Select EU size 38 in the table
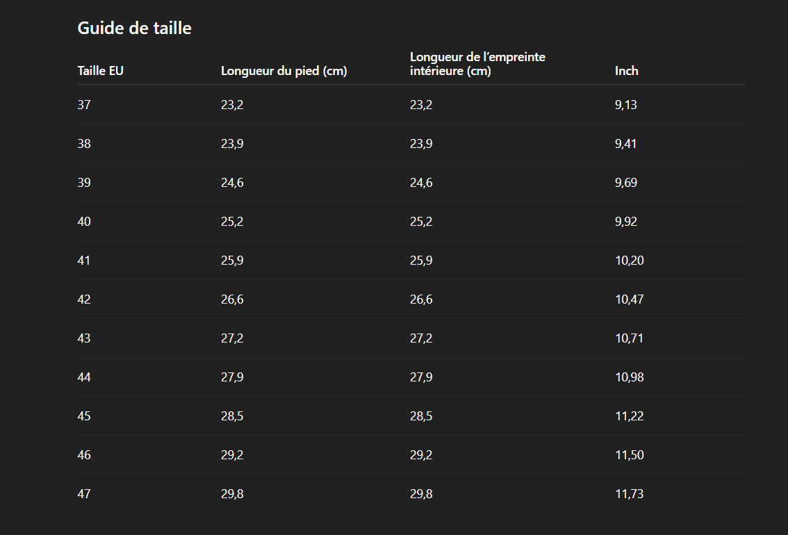788x535 pixels. [x=84, y=144]
